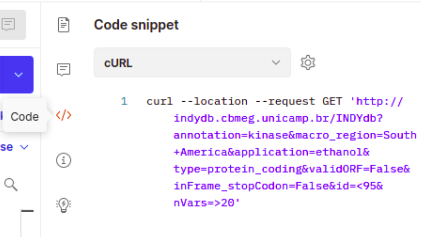Expand the chevron next to 'se' label
Image resolution: width=421 pixels, height=237 pixels.
24,147
